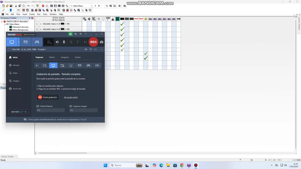
Task: Open Google Chrome from the taskbar
Action: [182, 165]
